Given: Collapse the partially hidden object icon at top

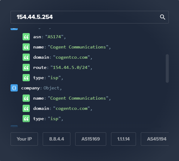Looking at the screenshot, I should (14, 29).
